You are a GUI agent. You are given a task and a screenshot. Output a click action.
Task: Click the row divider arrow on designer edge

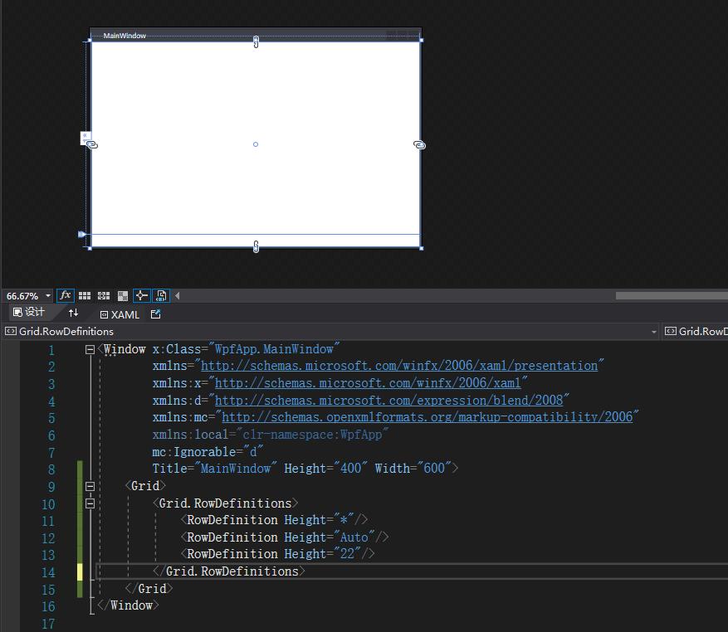(x=82, y=235)
